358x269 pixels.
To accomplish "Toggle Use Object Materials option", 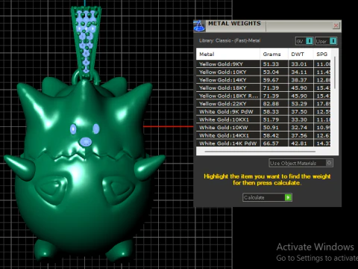I will coord(301,163).
